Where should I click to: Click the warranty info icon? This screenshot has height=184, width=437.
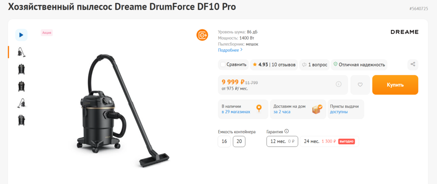pos(287,131)
